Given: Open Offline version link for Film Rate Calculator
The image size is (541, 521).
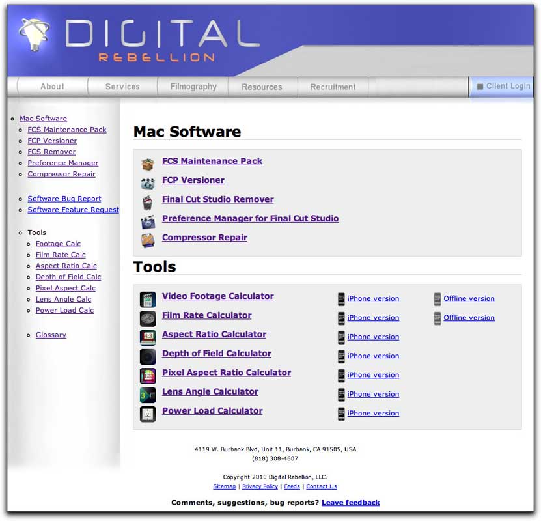Looking at the screenshot, I should click(469, 317).
